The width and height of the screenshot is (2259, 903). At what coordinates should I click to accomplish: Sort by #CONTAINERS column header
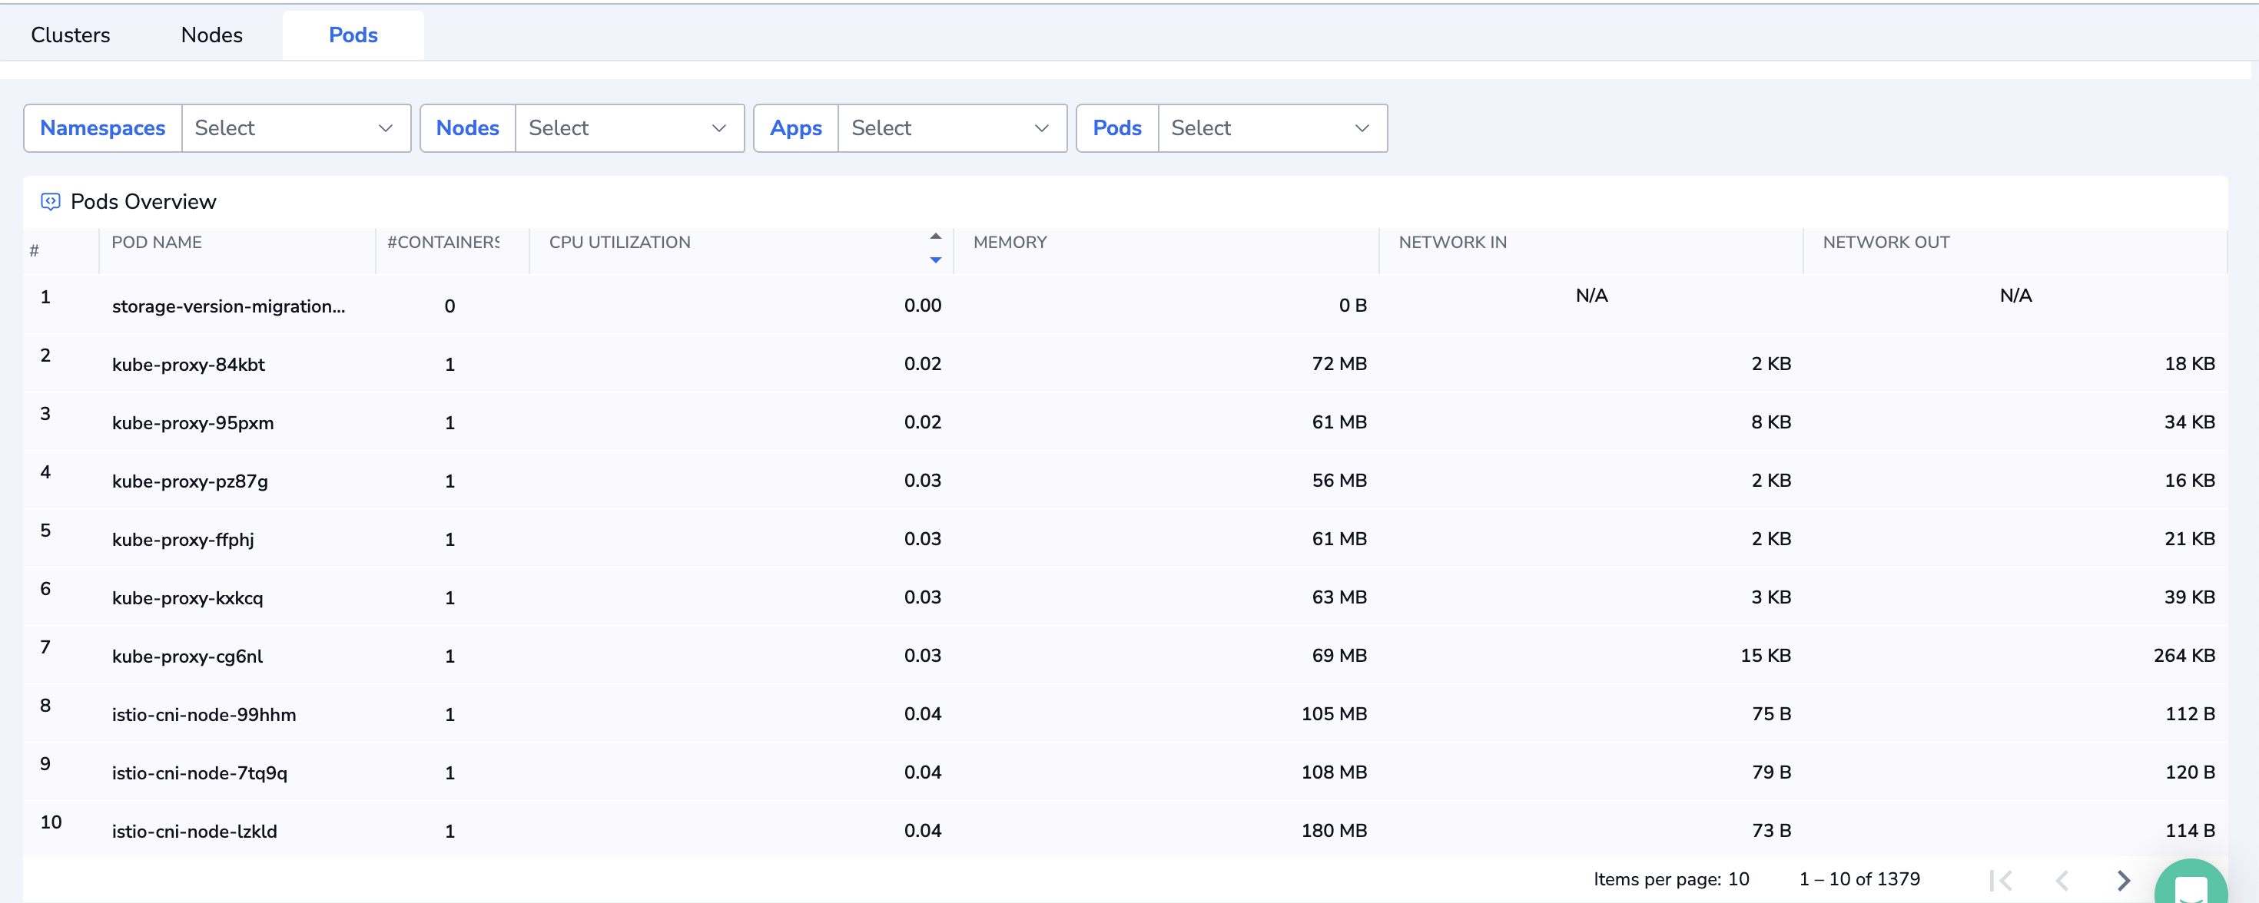pyautogui.click(x=443, y=242)
